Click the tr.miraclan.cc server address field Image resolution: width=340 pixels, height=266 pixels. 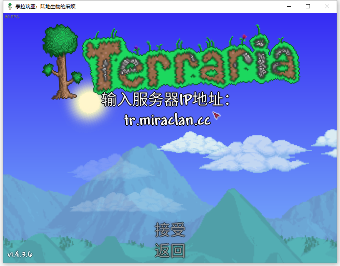click(x=167, y=119)
